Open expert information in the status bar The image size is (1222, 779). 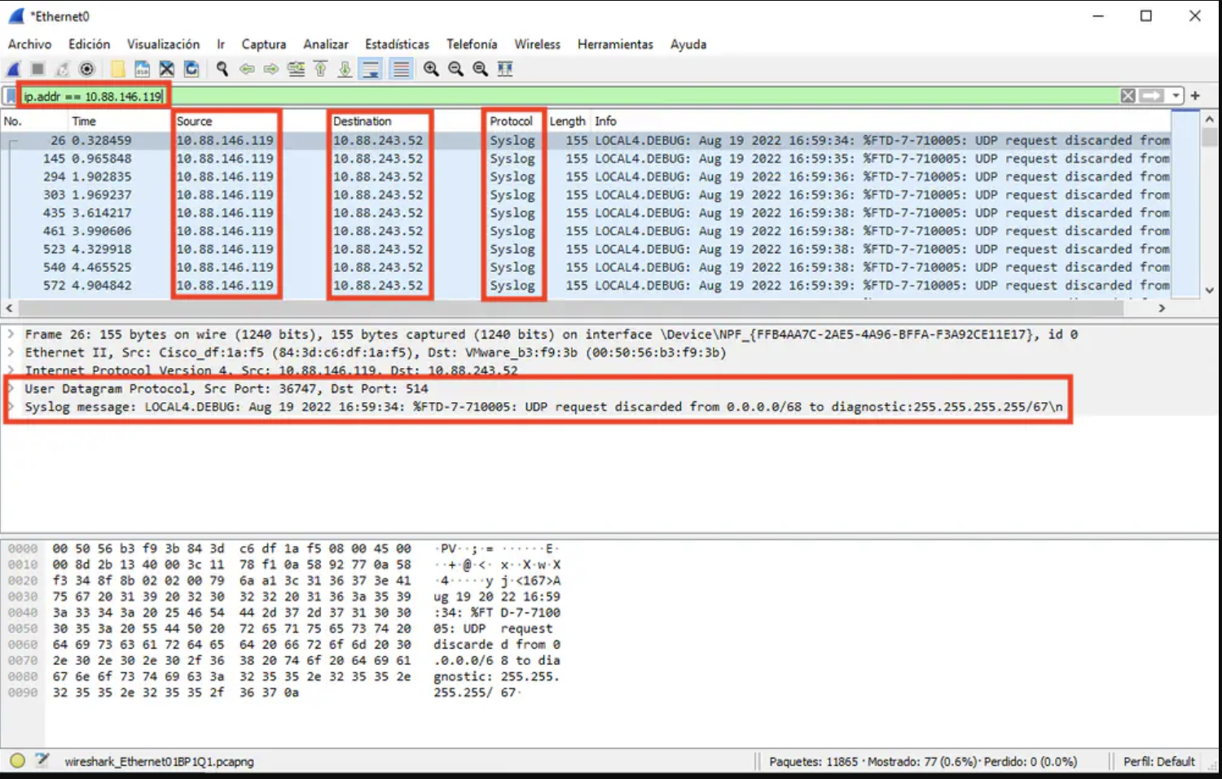[x=17, y=761]
